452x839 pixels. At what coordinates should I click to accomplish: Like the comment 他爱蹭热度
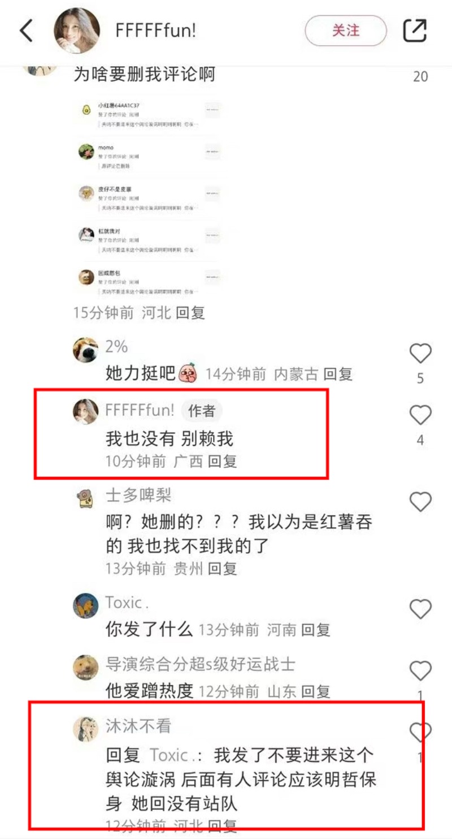pos(420,671)
